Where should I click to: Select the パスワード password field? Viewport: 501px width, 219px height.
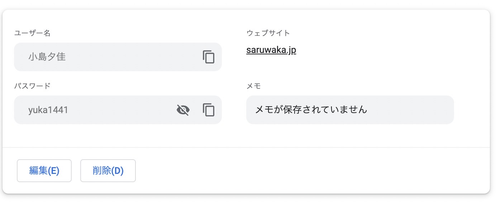click(118, 110)
